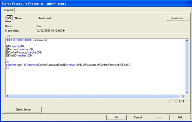Place cursor on the @ConfirmPassword varchar (50) line
The image size is (192, 122).
tap(24, 52)
